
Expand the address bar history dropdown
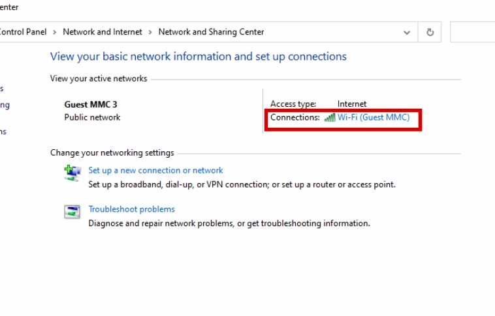[407, 32]
